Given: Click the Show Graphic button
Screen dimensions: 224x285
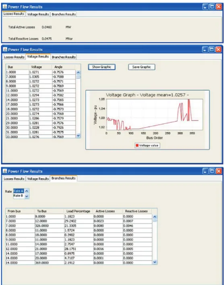Looking at the screenshot, I should (102, 67).
